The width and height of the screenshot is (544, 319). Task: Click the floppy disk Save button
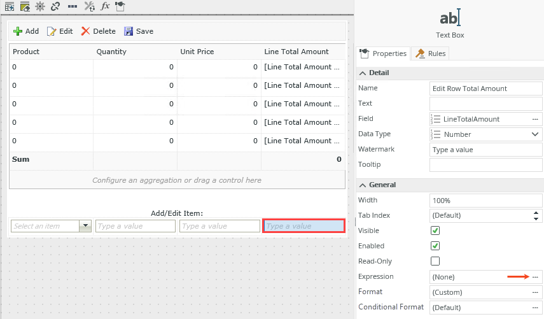[138, 31]
